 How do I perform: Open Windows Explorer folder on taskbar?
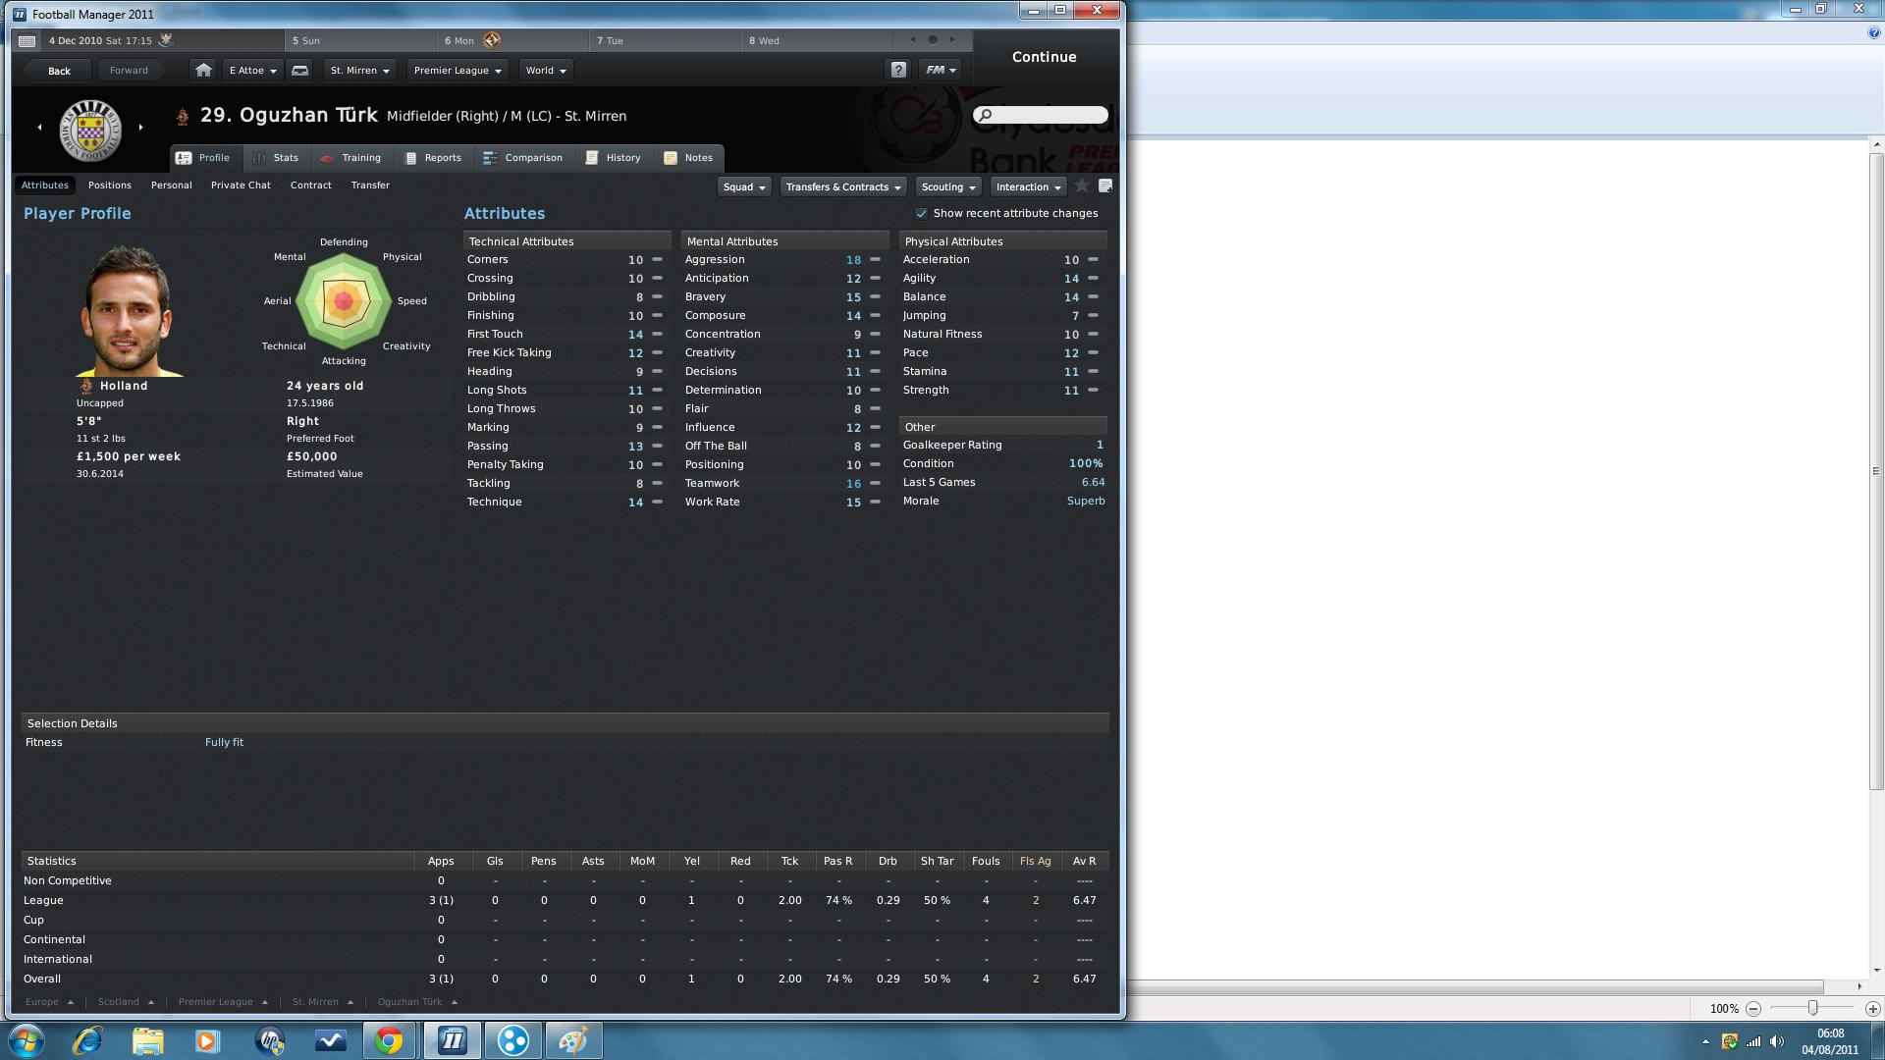[x=147, y=1040]
